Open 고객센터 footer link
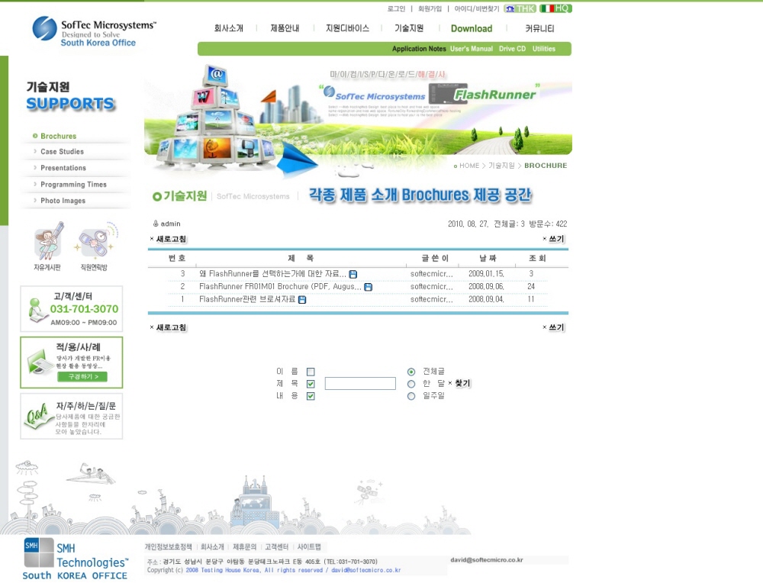The height and width of the screenshot is (583, 763). point(276,547)
